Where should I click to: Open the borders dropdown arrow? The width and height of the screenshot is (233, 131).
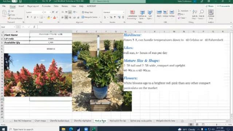(x=44, y=17)
